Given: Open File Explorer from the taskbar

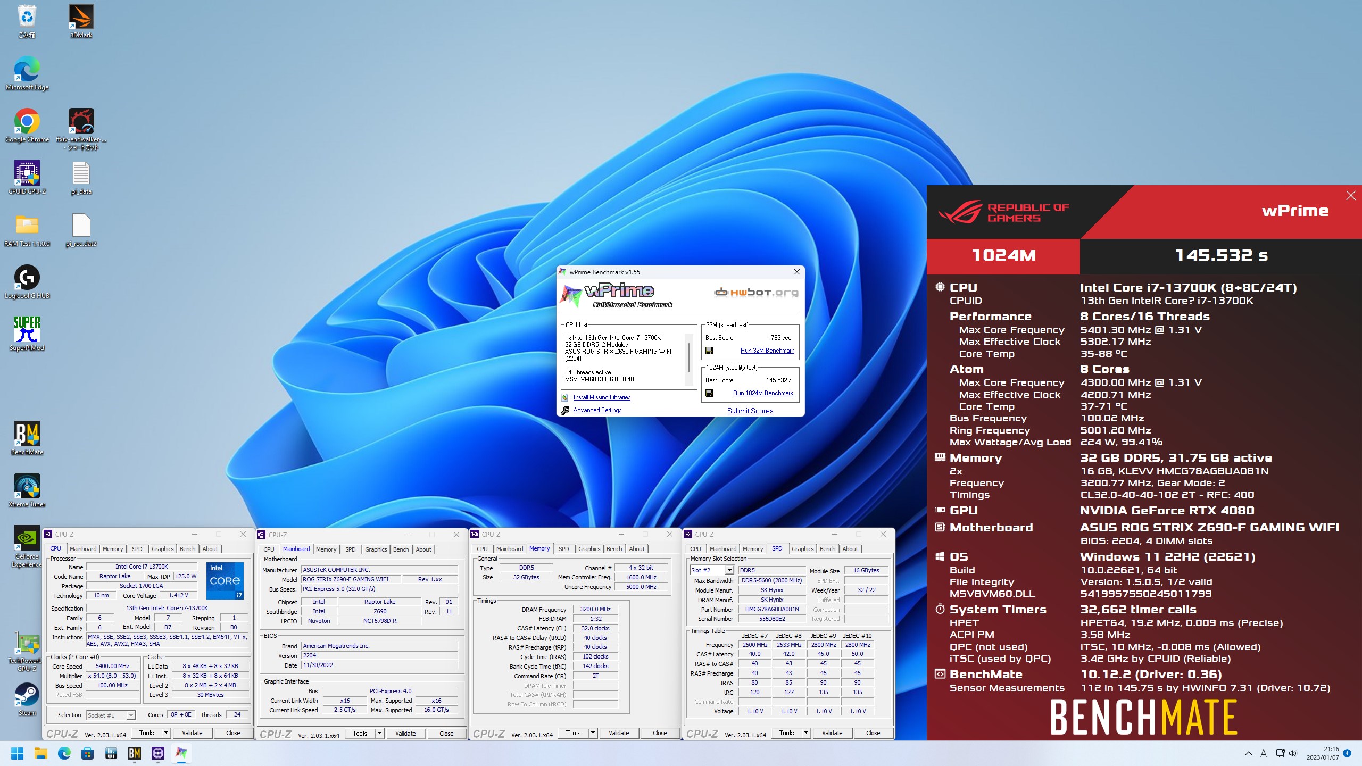Looking at the screenshot, I should 40,753.
